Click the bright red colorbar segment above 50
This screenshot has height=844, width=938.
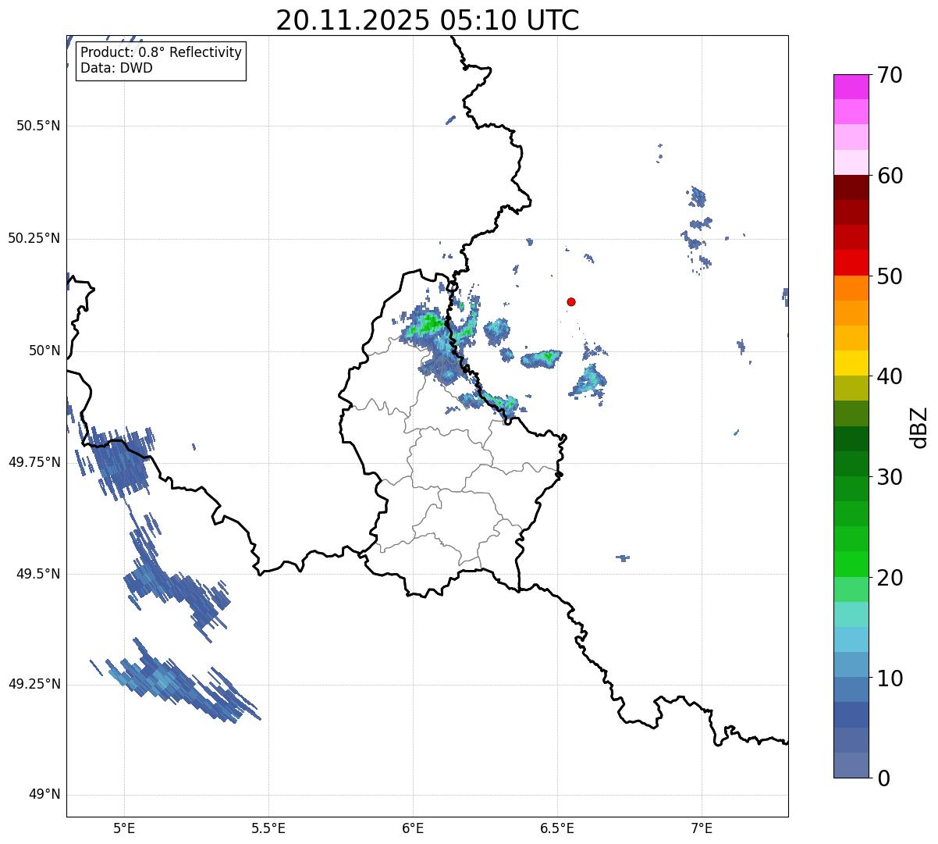[851, 263]
